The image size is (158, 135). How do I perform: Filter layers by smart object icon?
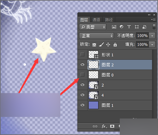click(x=144, y=27)
